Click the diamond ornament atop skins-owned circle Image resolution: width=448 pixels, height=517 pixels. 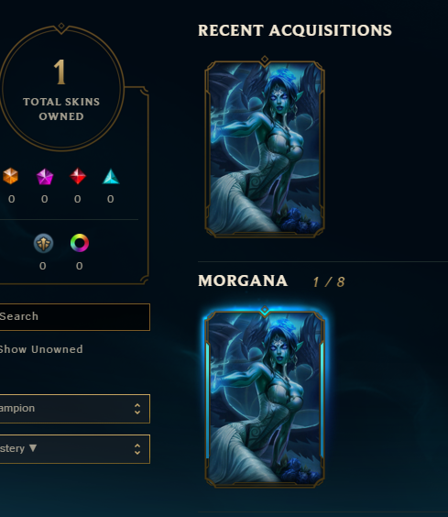click(61, 26)
